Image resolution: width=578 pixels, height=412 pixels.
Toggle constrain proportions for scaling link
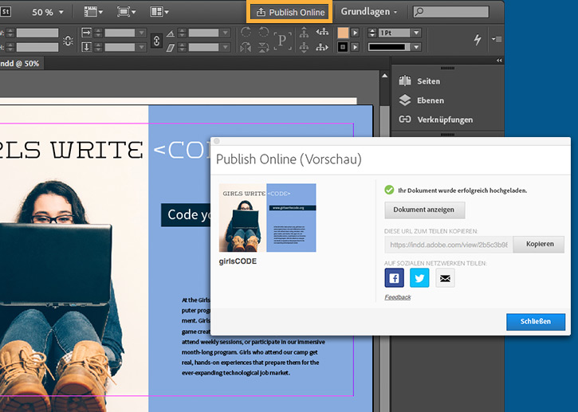tap(156, 40)
